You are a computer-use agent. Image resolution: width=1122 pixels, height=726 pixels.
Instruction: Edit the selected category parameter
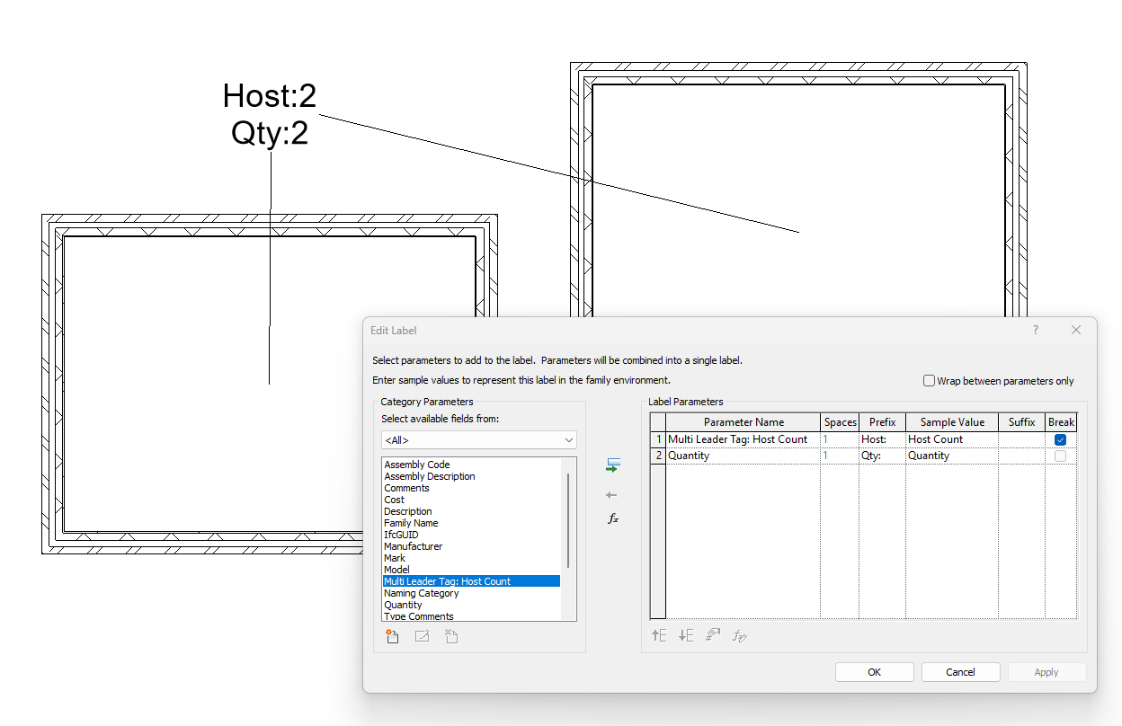pyautogui.click(x=422, y=636)
